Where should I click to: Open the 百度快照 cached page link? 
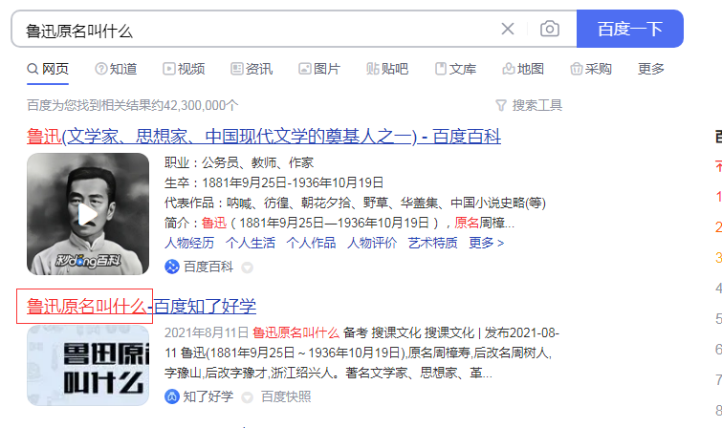click(286, 396)
